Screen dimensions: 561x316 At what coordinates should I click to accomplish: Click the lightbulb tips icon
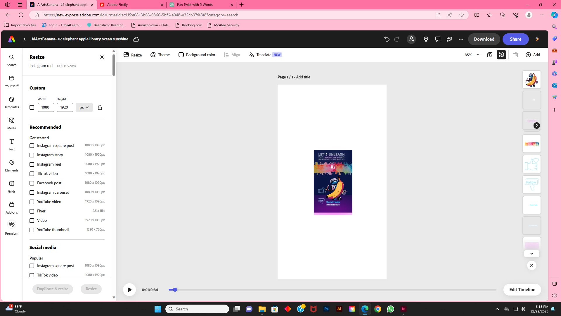point(426,39)
